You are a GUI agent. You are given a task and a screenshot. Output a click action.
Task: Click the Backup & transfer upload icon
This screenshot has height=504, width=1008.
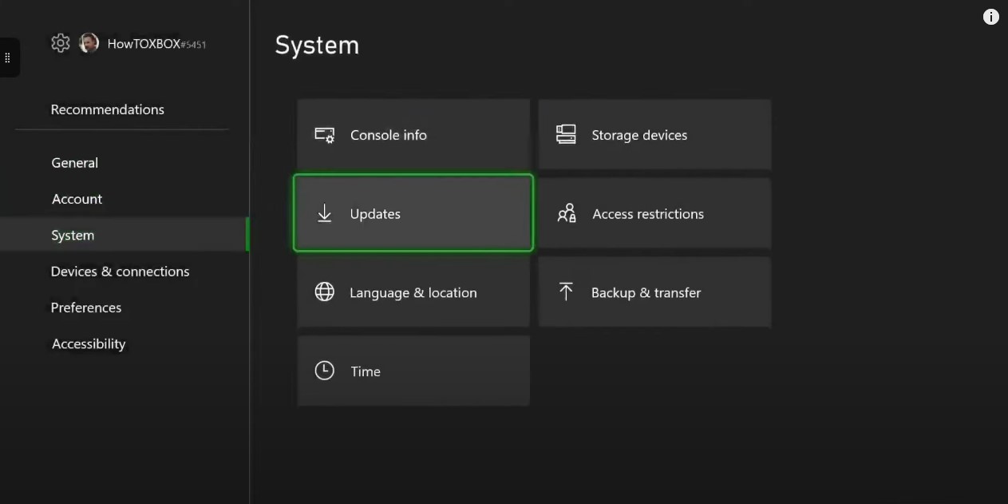566,292
